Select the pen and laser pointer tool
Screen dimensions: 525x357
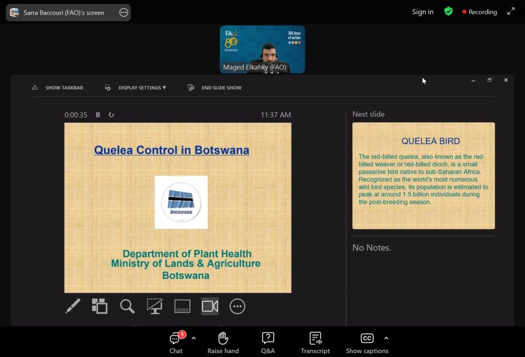tap(73, 306)
